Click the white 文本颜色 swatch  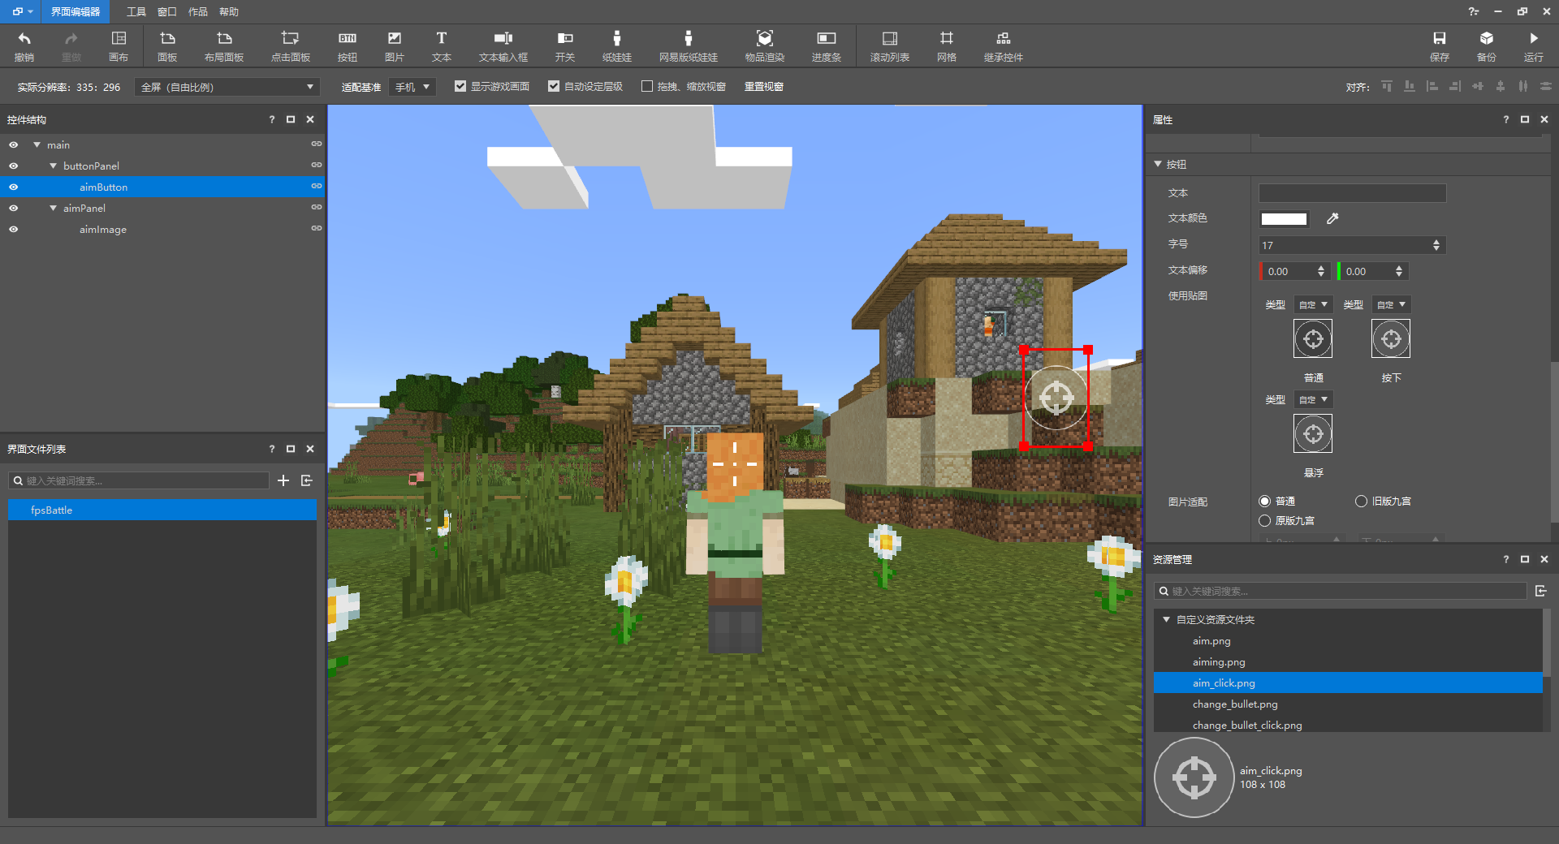pyautogui.click(x=1284, y=218)
